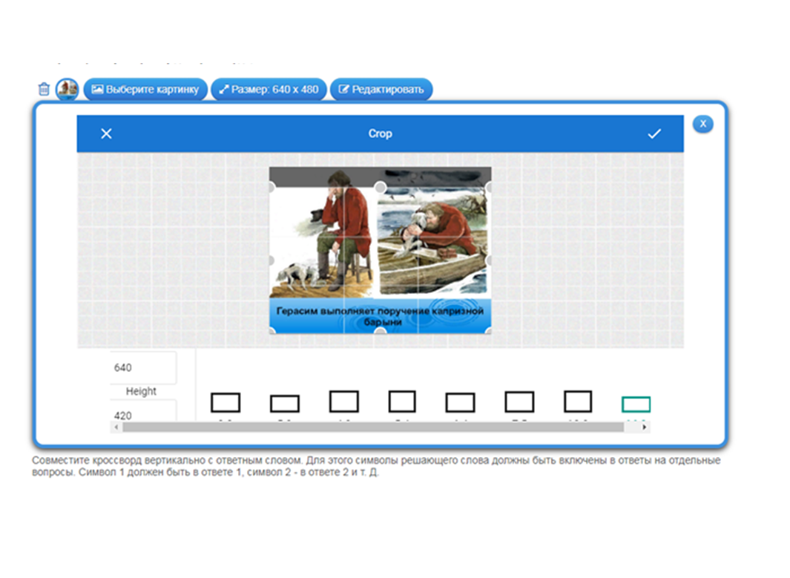
Task: Cancel crop with the white X icon
Action: (106, 134)
